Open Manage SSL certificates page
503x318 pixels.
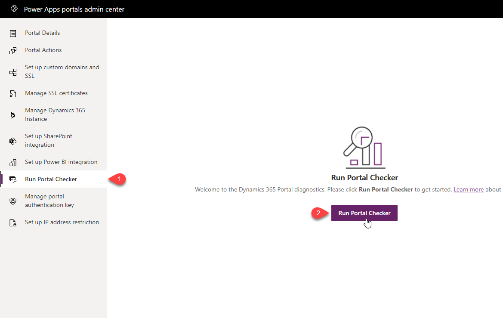click(56, 93)
